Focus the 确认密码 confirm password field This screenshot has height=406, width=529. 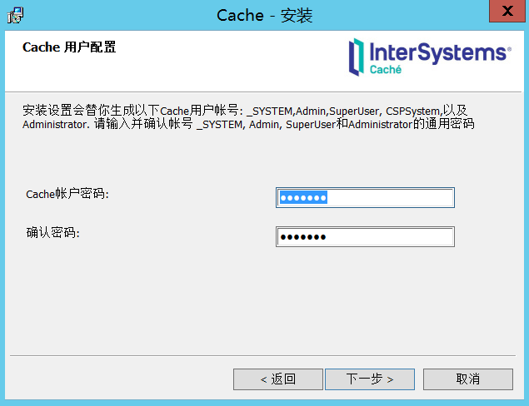pyautogui.click(x=365, y=236)
